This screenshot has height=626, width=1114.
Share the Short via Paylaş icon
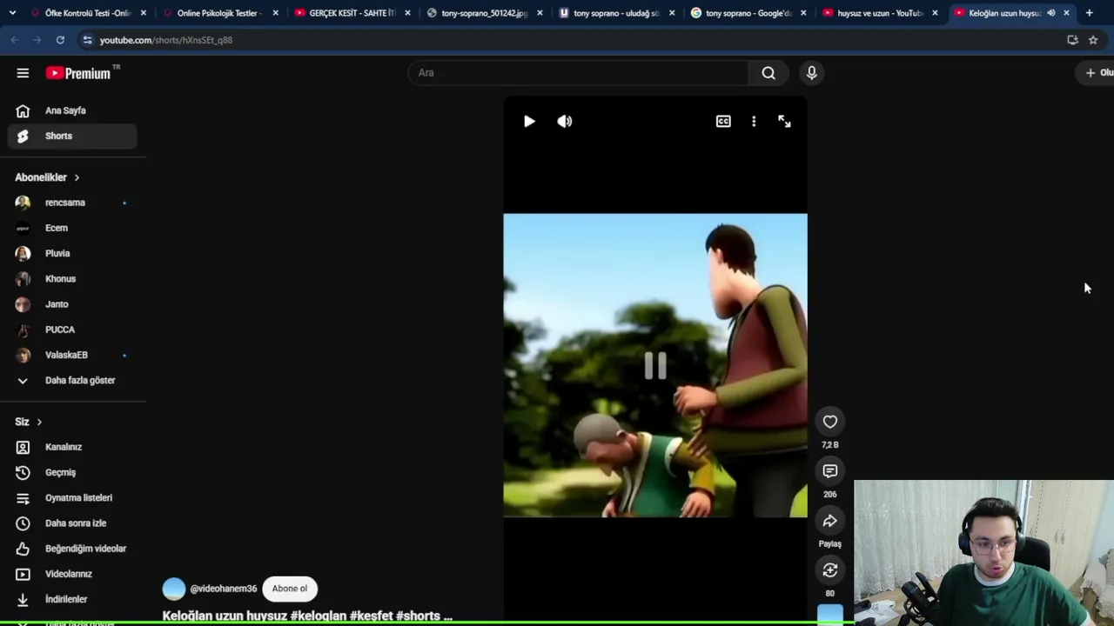pos(830,521)
